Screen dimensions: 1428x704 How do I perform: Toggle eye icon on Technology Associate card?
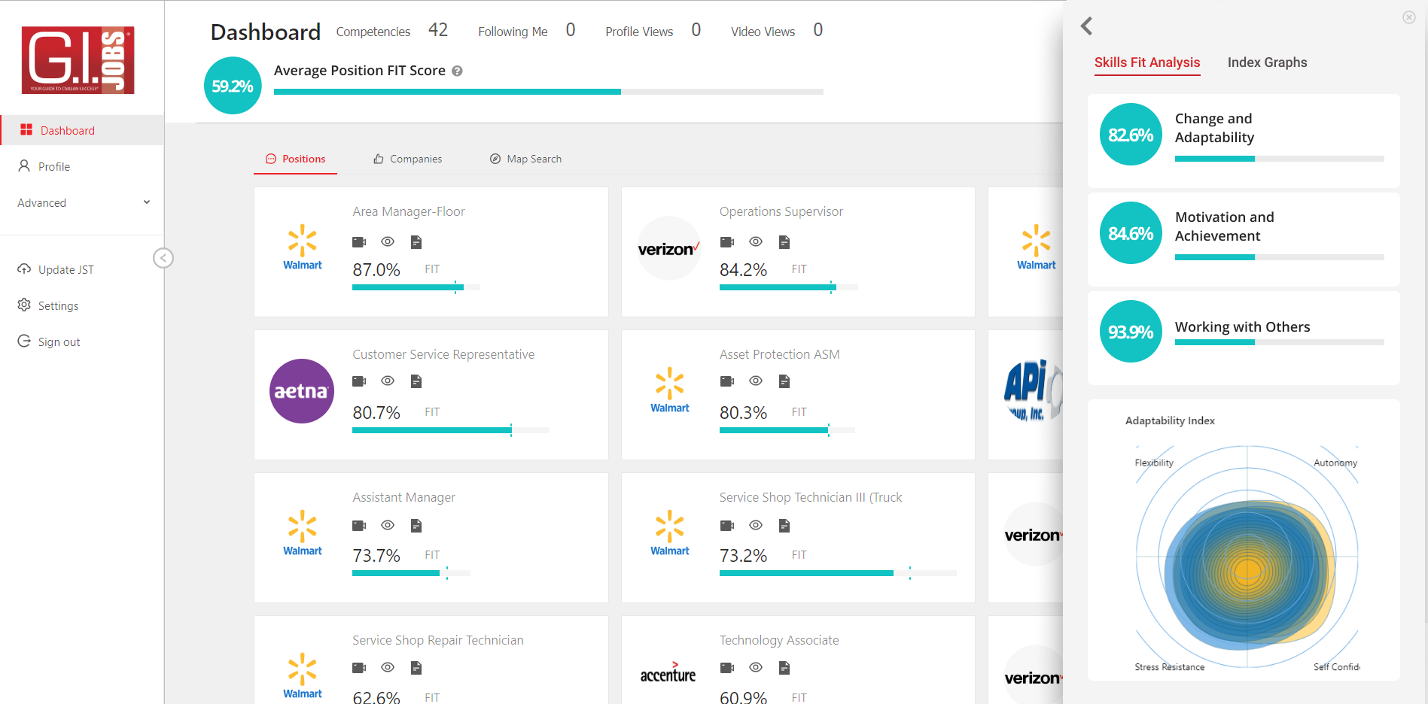click(x=756, y=668)
